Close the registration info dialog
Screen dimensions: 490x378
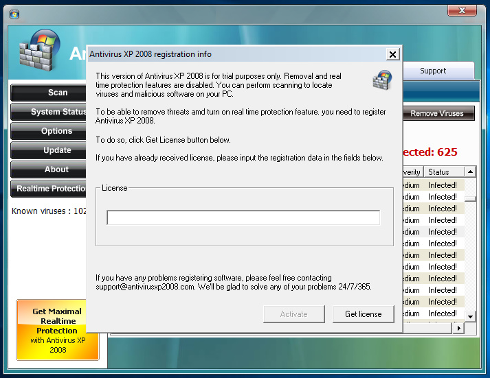click(x=392, y=55)
